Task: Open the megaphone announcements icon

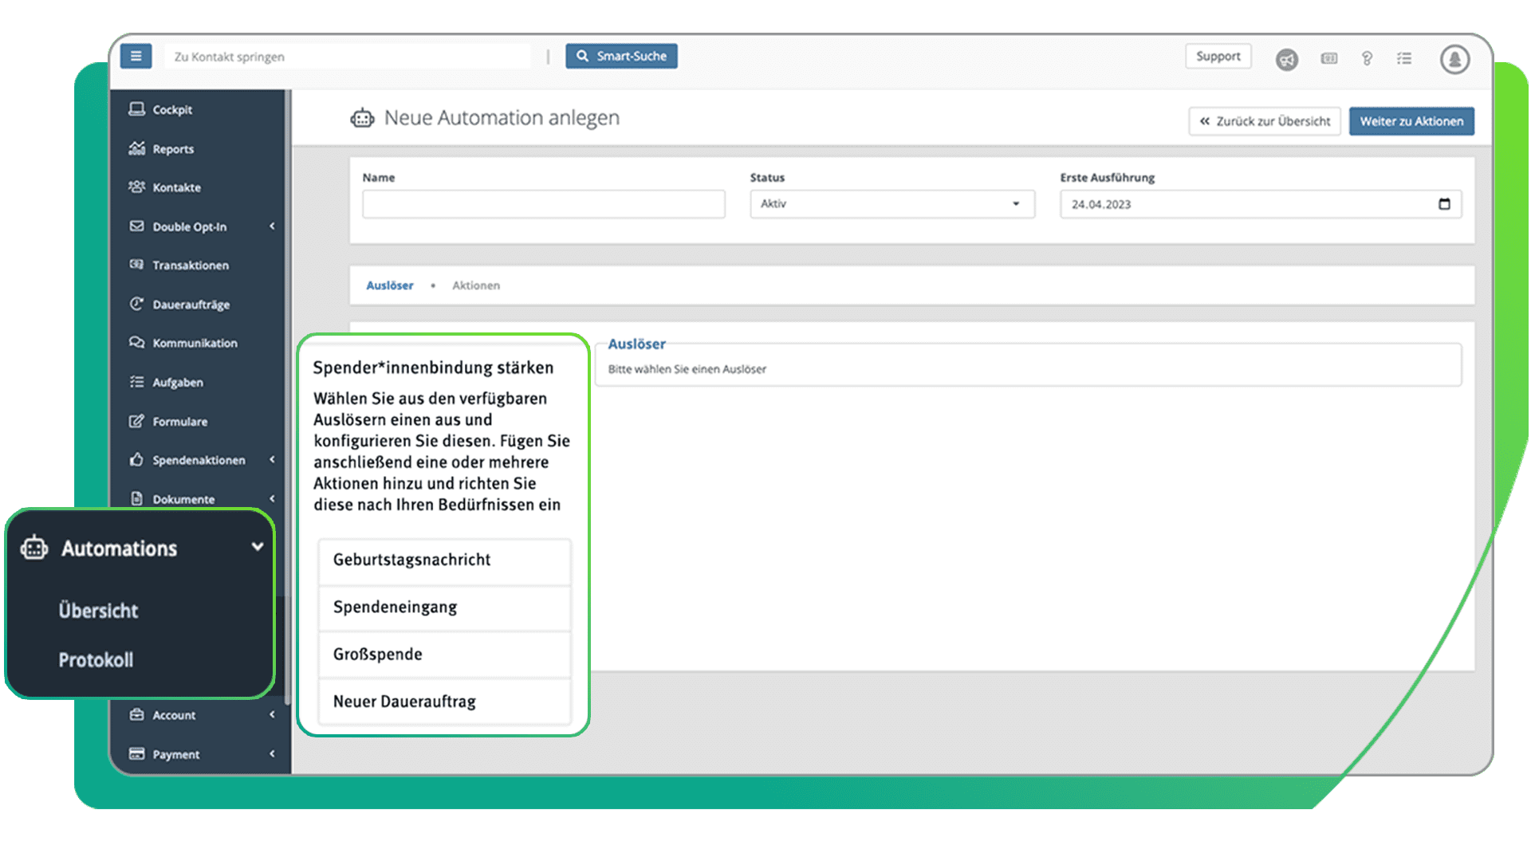Action: coord(1286,59)
